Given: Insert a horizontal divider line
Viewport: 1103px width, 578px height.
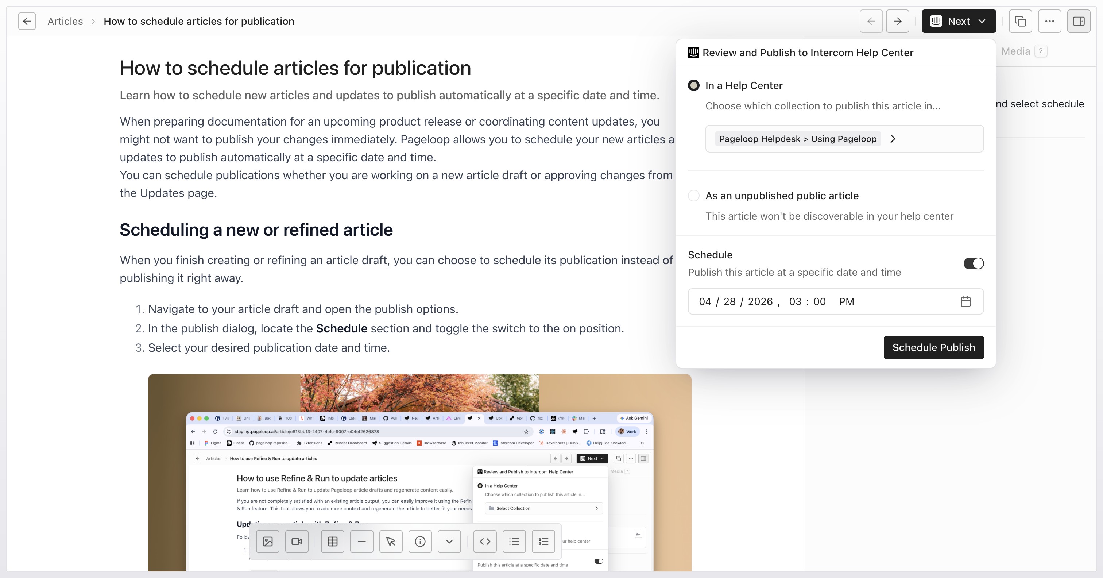Looking at the screenshot, I should pyautogui.click(x=362, y=542).
